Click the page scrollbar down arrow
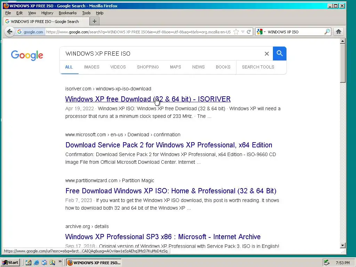The width and height of the screenshot is (356, 267). 343,245
